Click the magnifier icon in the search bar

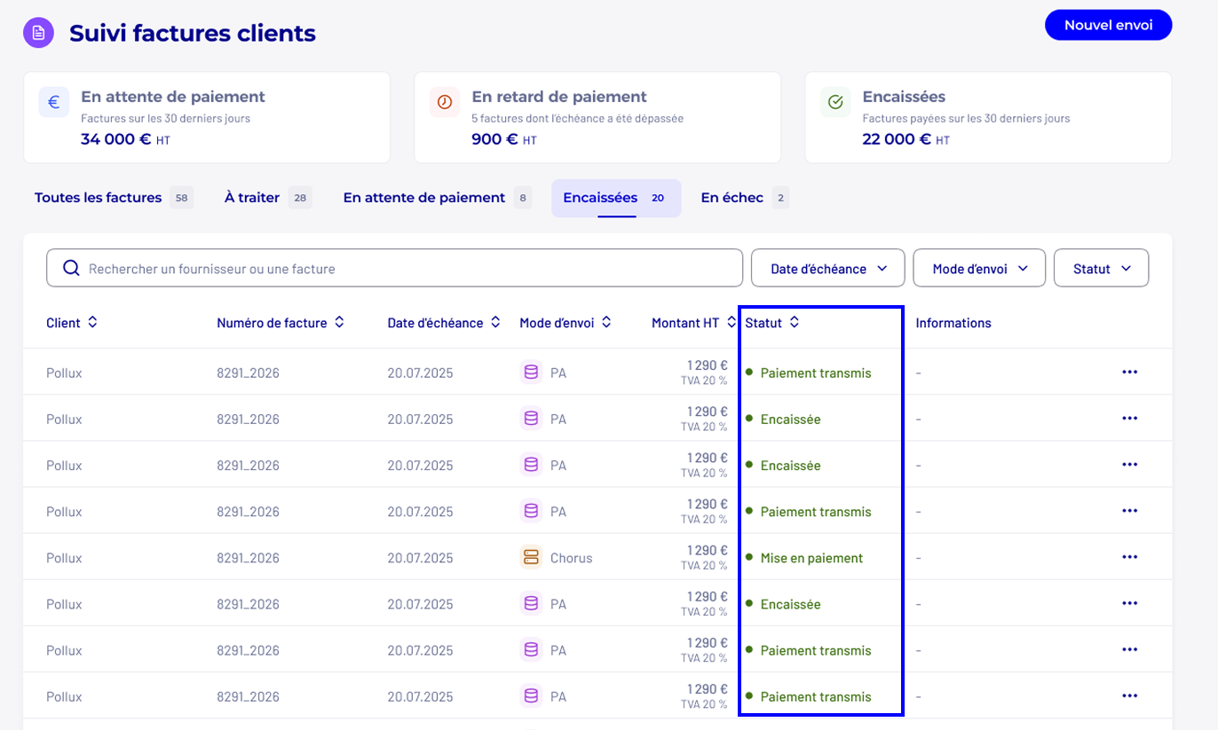[71, 268]
